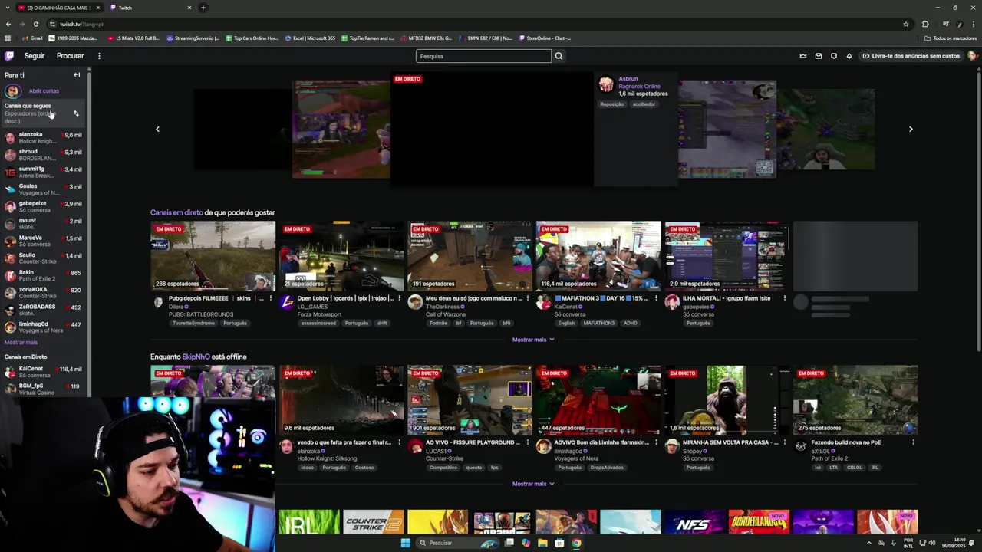
Task: Open File Explorer from taskbar
Action: coord(542,543)
